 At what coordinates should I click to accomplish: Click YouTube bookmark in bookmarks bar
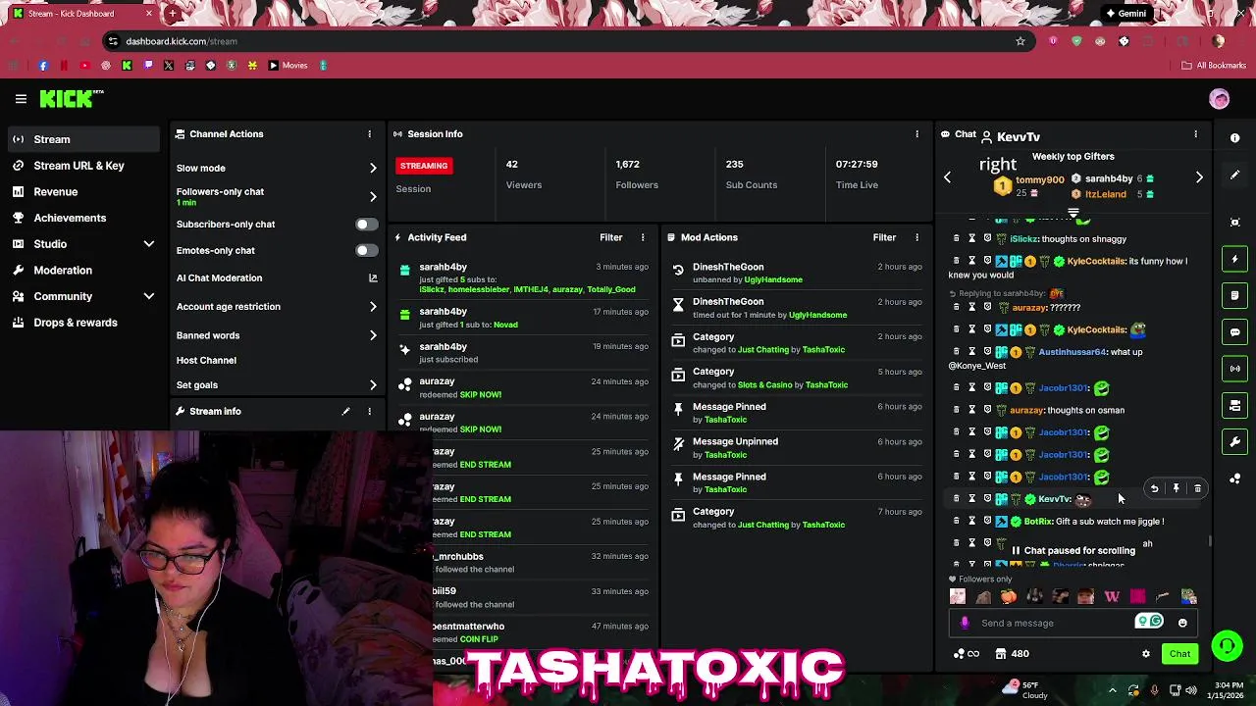tap(84, 66)
